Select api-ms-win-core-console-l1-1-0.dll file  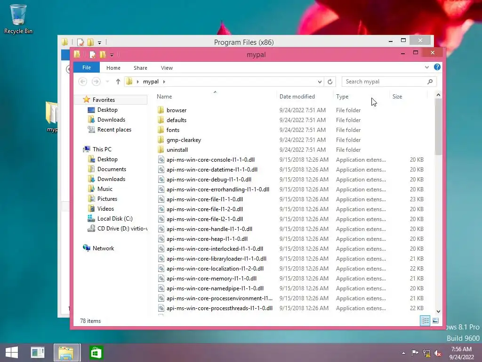tap(210, 160)
